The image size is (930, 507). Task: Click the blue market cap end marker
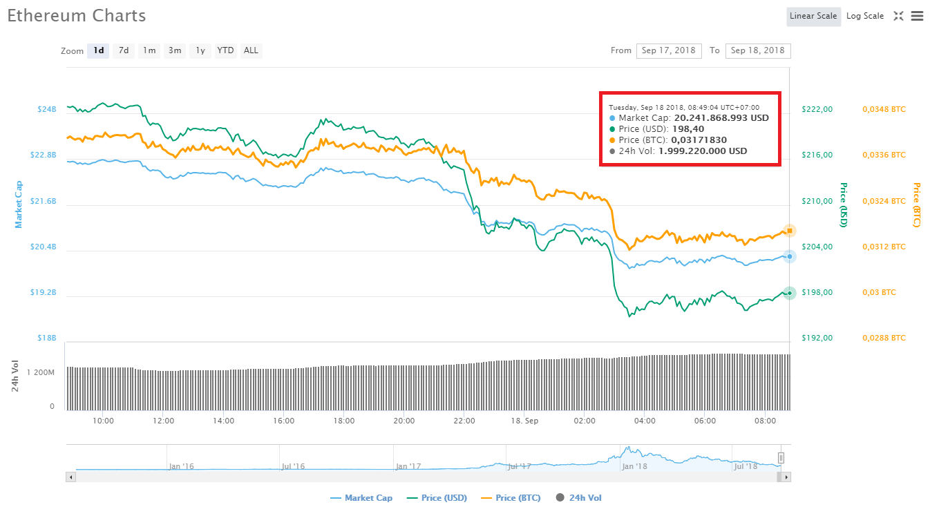click(789, 256)
